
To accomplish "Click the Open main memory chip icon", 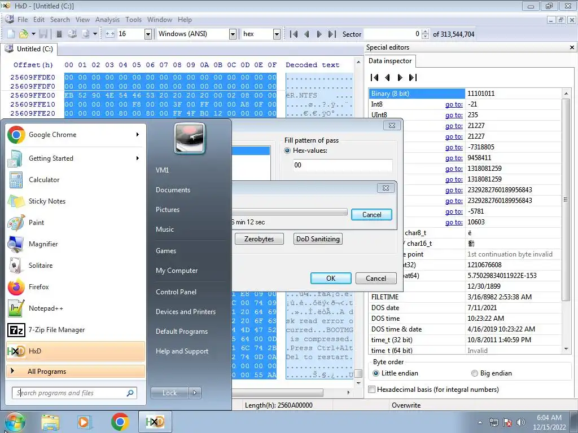I will tap(59, 34).
